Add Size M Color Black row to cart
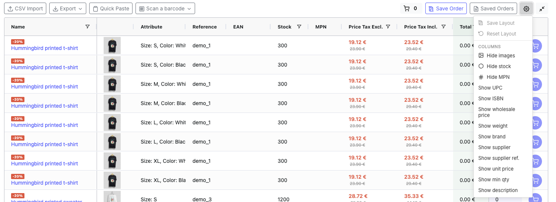The height and width of the screenshot is (202, 556). 536,104
